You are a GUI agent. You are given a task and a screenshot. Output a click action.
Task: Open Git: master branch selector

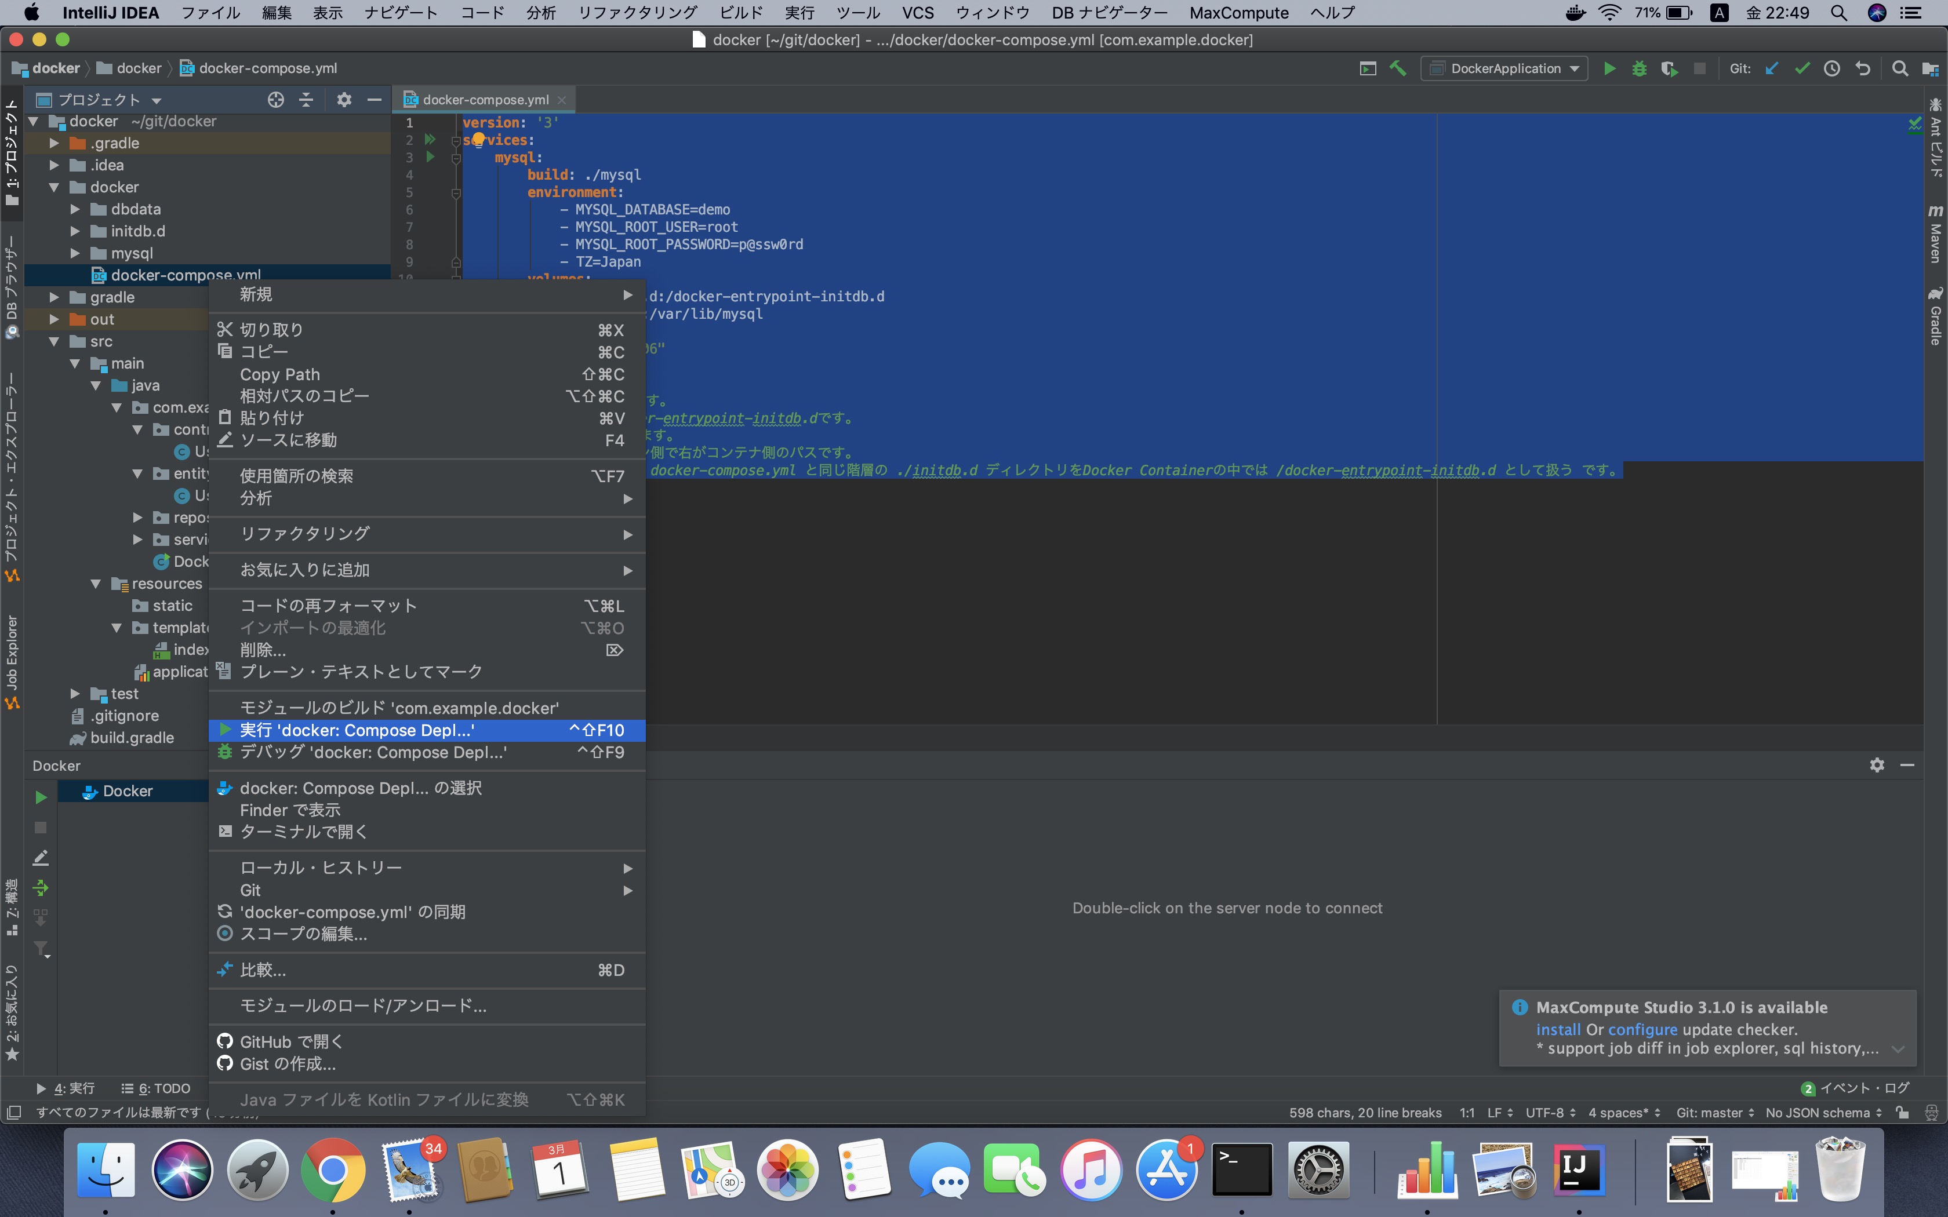[1714, 1112]
